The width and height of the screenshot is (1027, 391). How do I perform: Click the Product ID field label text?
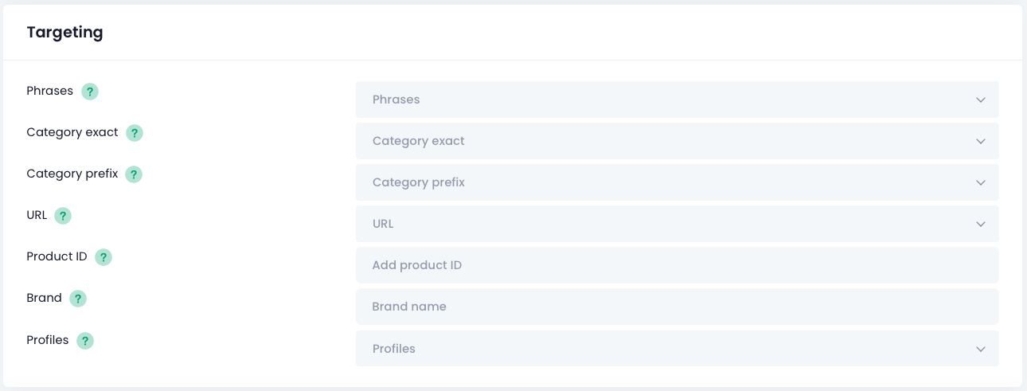coord(57,256)
